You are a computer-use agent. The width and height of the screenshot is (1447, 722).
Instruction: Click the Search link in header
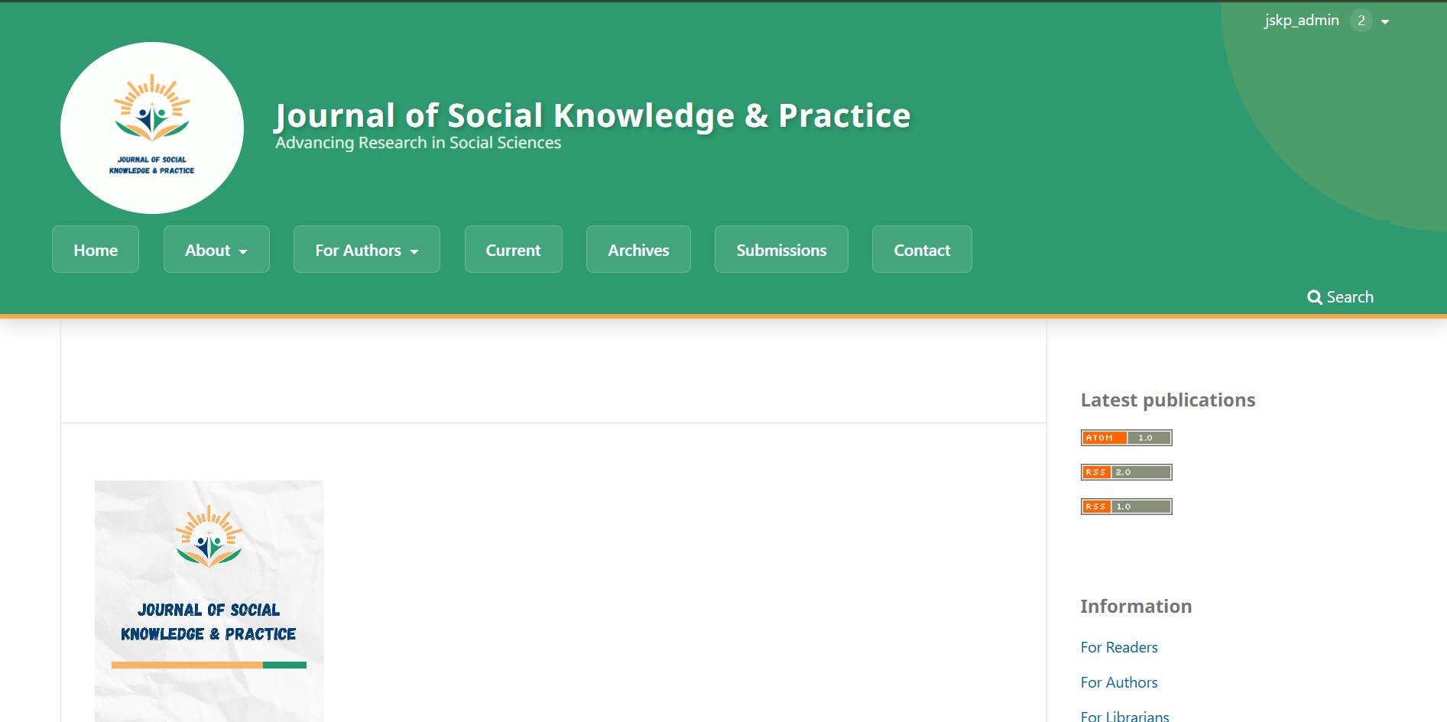[x=1350, y=297]
